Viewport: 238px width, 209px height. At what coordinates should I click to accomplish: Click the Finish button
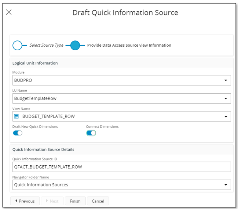click(x=75, y=201)
